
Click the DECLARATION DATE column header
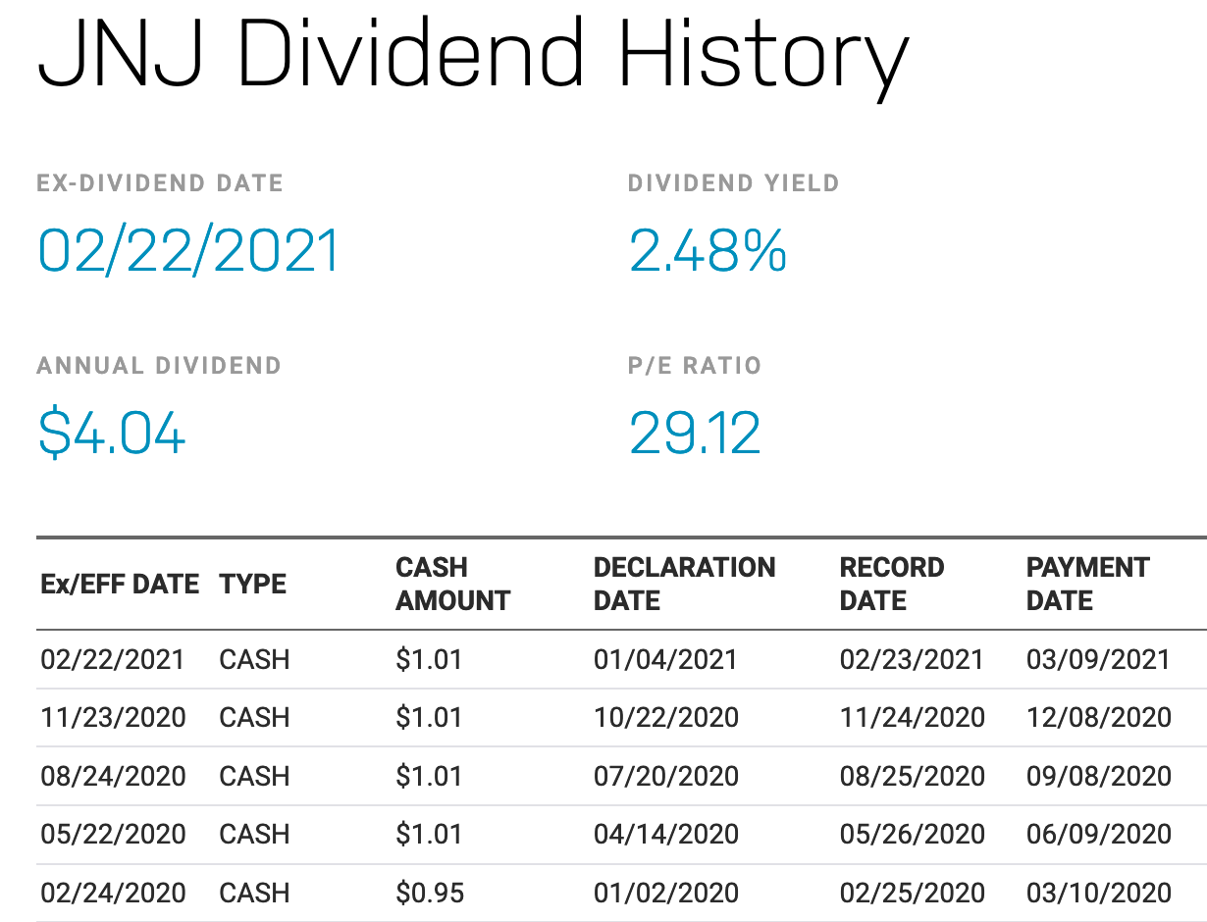click(x=685, y=585)
